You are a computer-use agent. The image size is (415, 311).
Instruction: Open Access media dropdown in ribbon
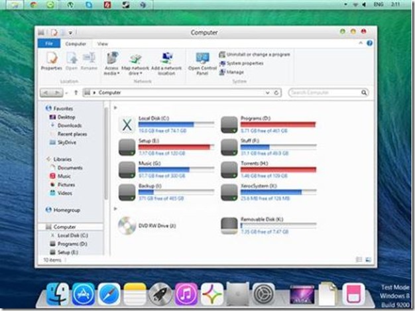(x=111, y=63)
